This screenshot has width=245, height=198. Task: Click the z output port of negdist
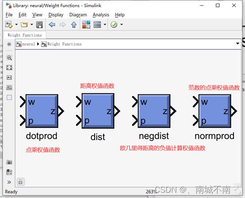click(173, 111)
